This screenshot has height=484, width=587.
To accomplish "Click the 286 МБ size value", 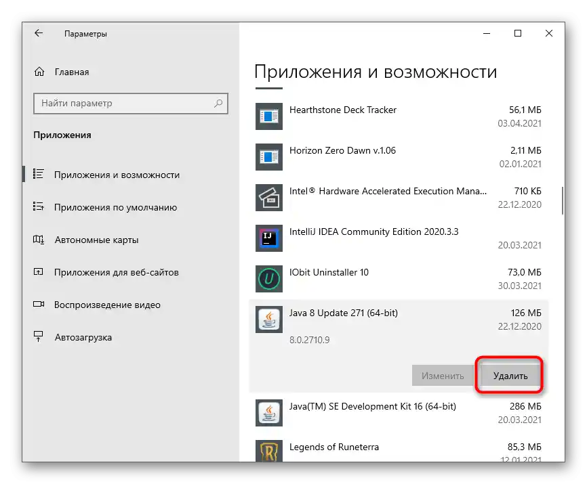I will click(x=525, y=406).
